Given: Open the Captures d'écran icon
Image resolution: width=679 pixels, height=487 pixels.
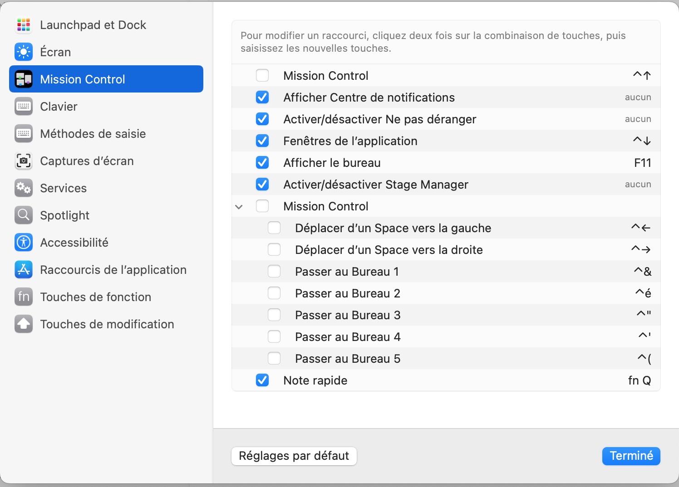Looking at the screenshot, I should pyautogui.click(x=24, y=161).
